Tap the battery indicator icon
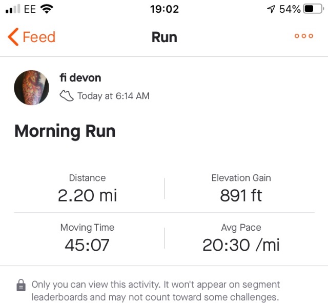Image resolution: width=328 pixels, height=303 pixels. pyautogui.click(x=313, y=9)
